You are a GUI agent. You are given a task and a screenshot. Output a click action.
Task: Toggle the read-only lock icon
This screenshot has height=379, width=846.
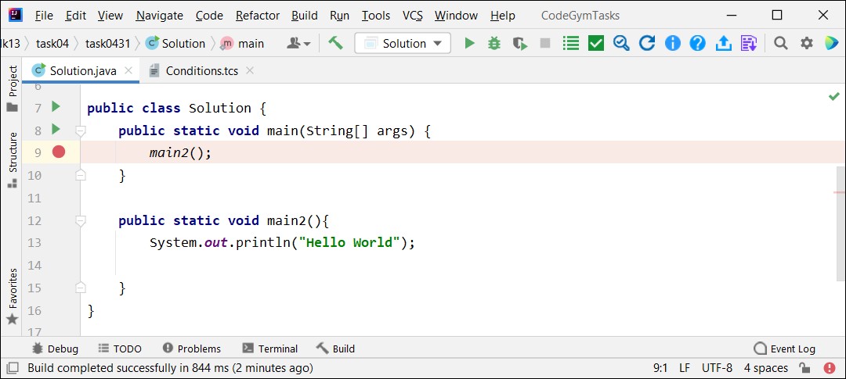tap(804, 368)
